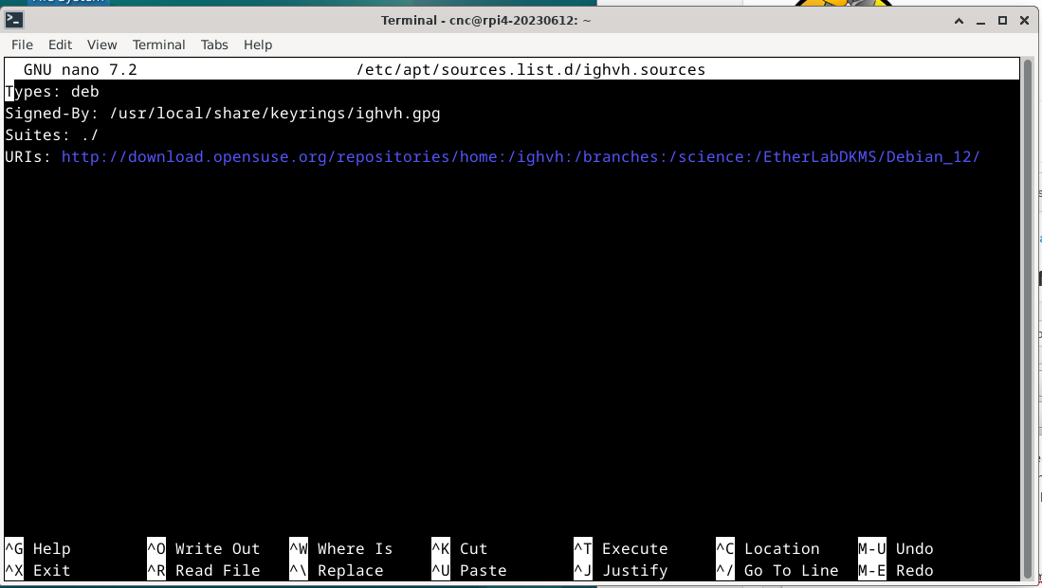Click the window shade up-arrow button
The width and height of the screenshot is (1042, 588).
959,21
